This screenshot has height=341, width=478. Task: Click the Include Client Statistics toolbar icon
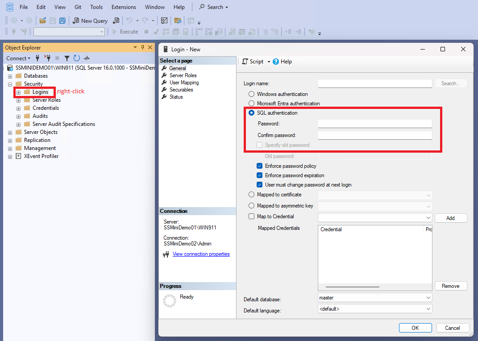coord(219,31)
